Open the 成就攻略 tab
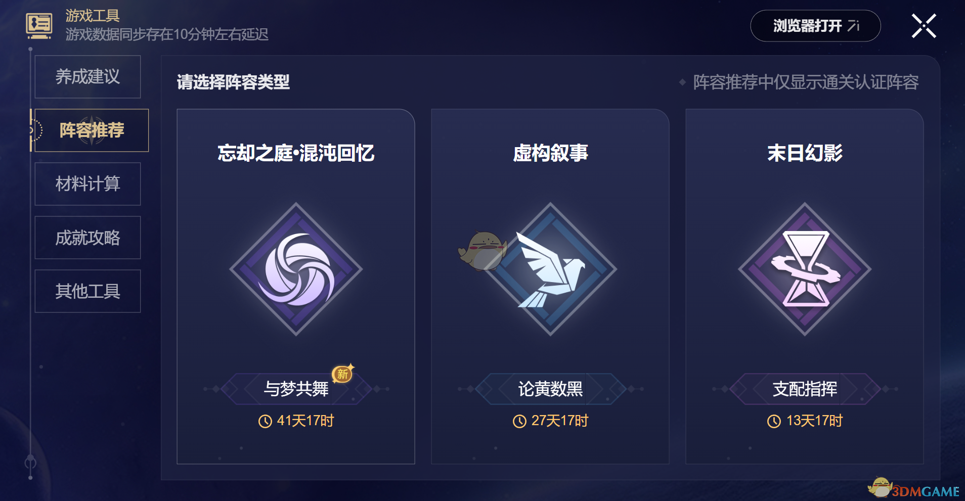 (87, 238)
